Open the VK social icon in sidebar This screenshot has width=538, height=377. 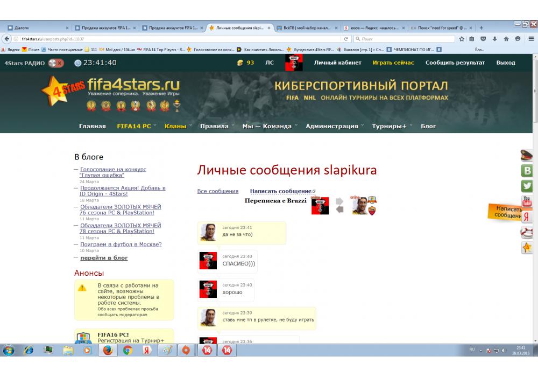[x=527, y=171]
